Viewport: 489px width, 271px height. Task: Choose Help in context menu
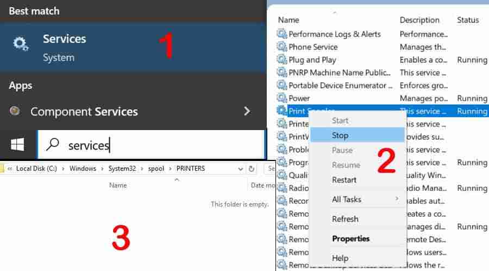pyautogui.click(x=358, y=258)
